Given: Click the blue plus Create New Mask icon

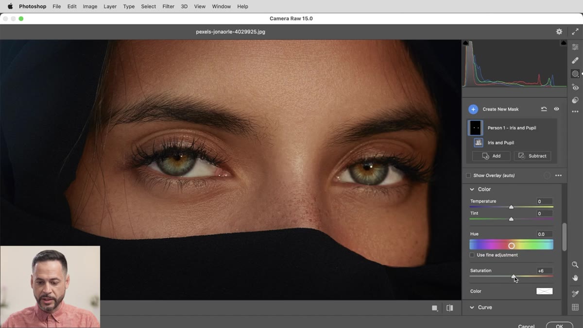Looking at the screenshot, I should point(473,109).
